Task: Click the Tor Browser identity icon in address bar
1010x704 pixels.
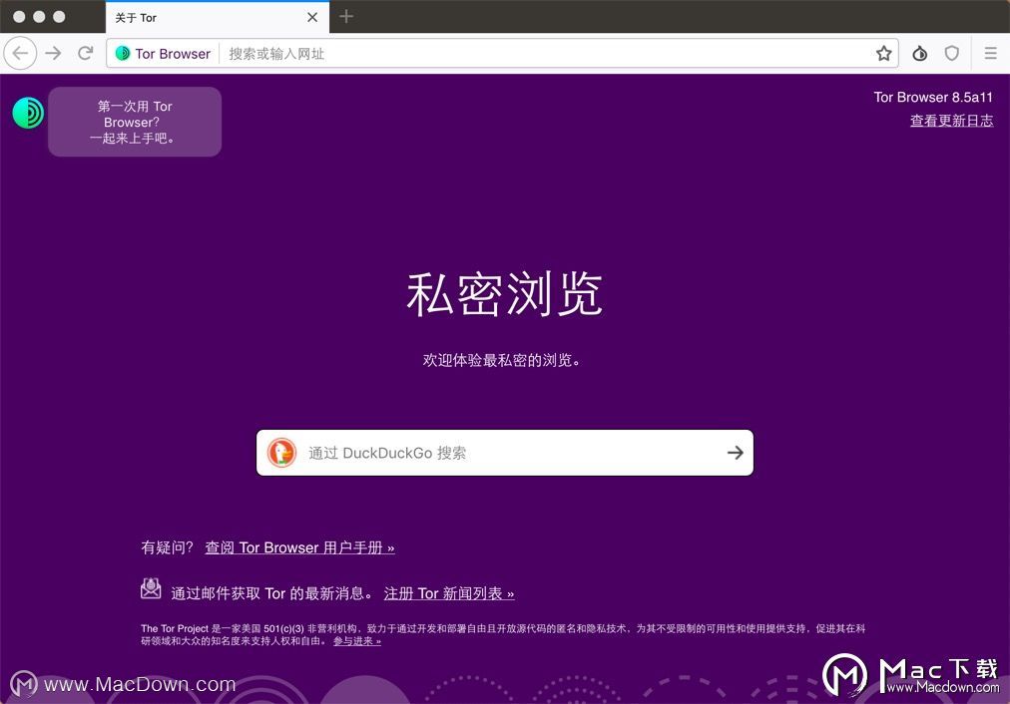Action: [123, 54]
